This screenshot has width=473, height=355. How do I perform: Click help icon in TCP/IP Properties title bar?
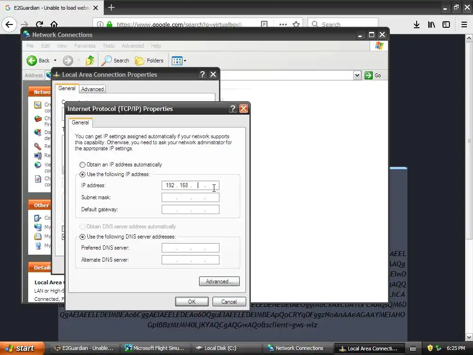[x=233, y=109]
